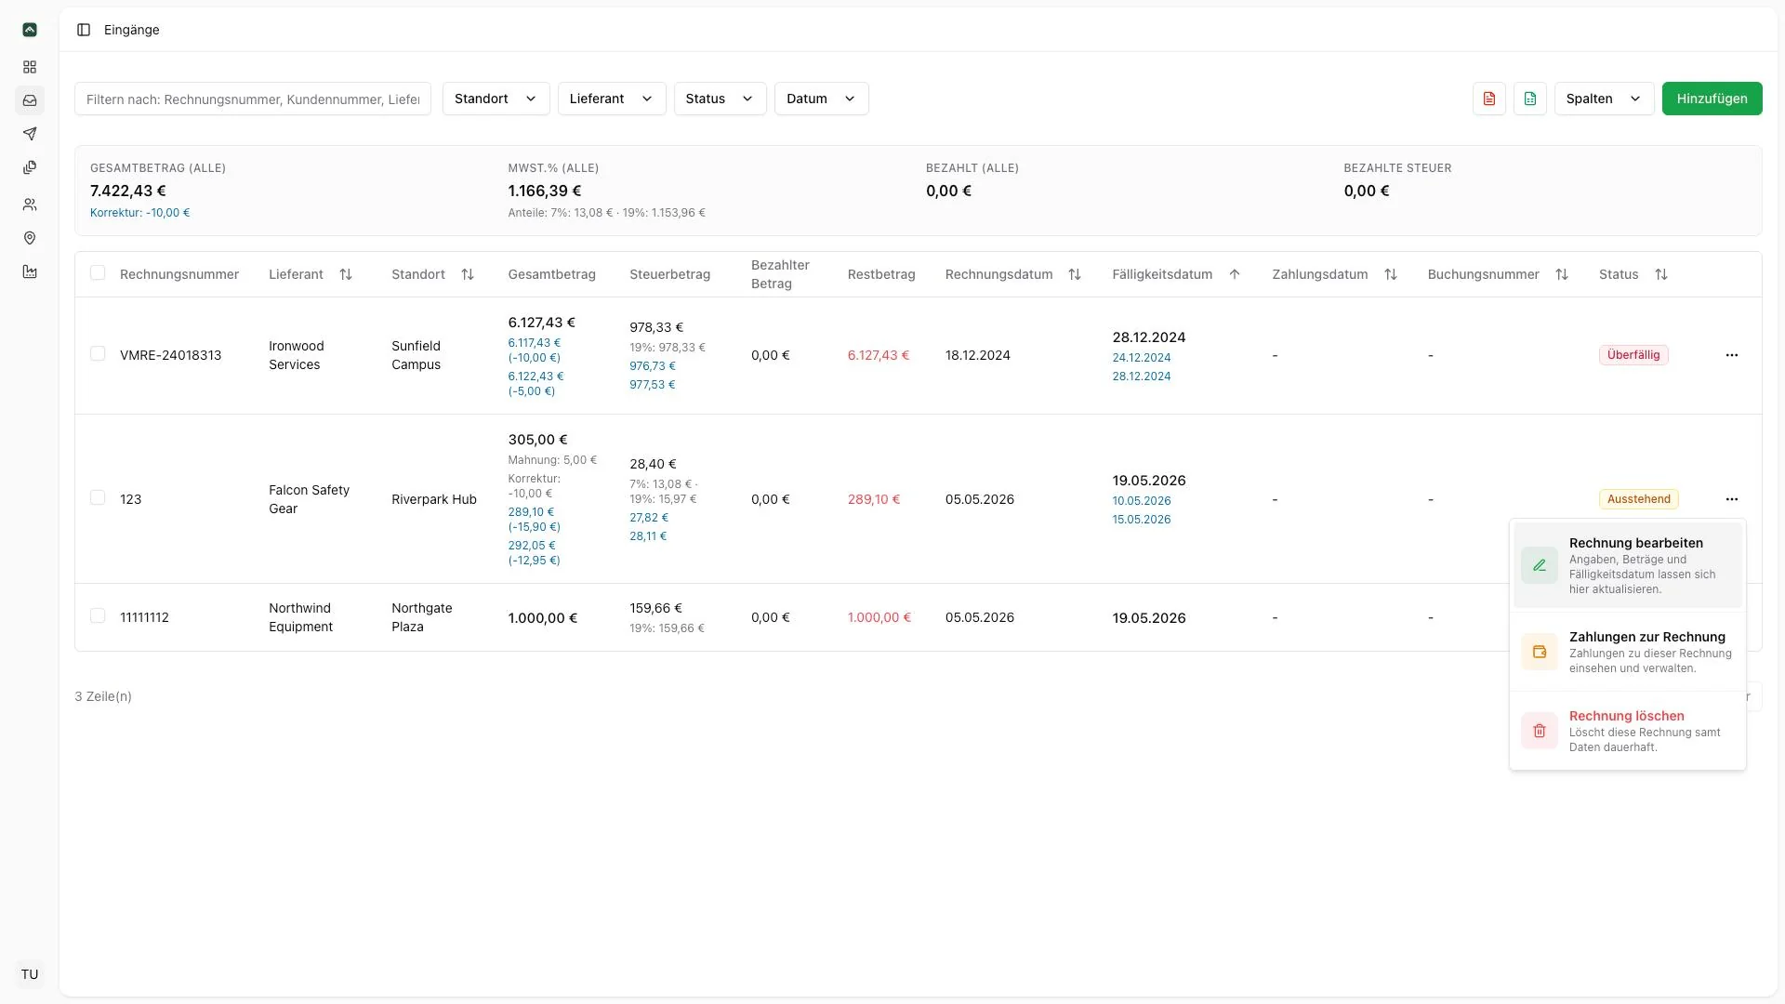Open the Spalten columns dropdown
Screen dimensions: 1785x1004
click(x=1605, y=99)
